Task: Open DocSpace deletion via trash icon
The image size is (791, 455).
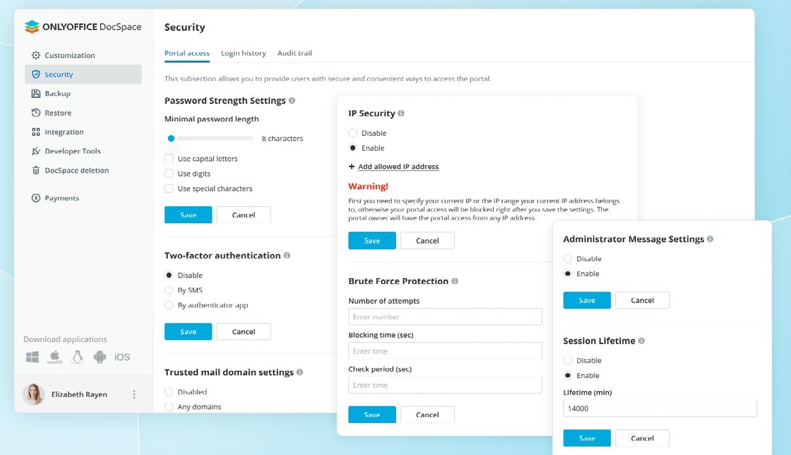Action: click(x=36, y=170)
